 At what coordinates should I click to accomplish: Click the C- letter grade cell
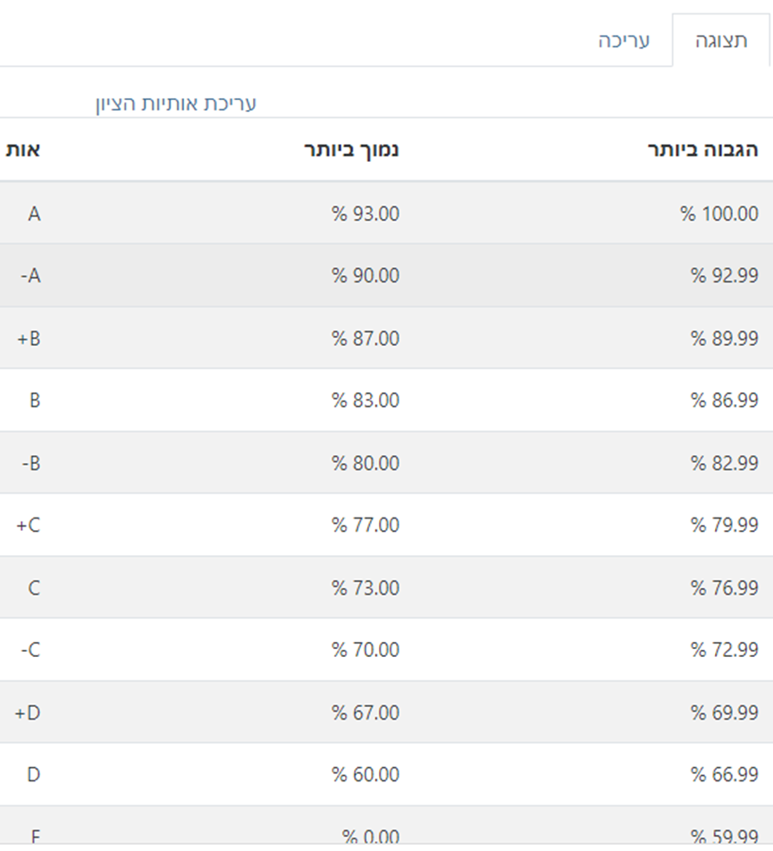point(30,650)
